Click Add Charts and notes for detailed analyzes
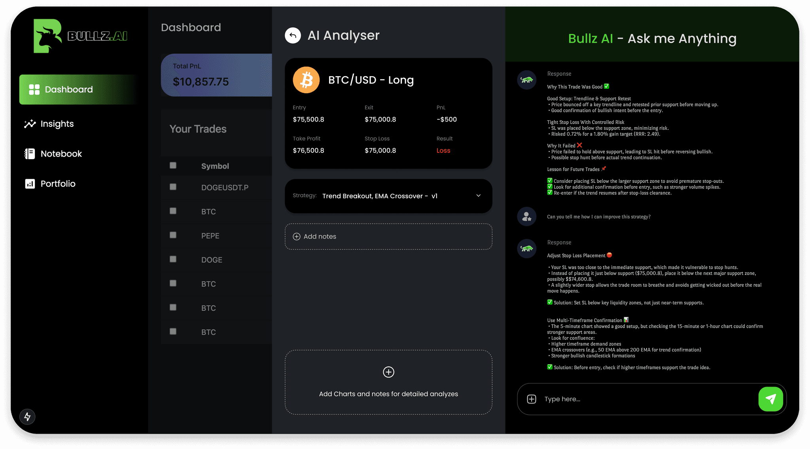Screen dimensions: 810x449 388,394
